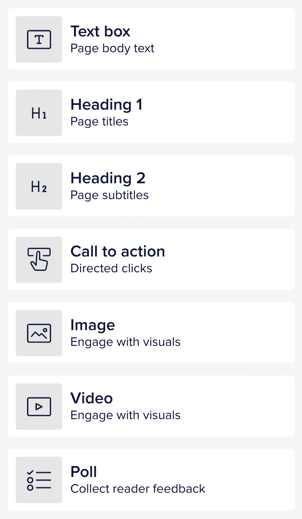302x519 pixels.
Task: Select the Poll block label
Action: 83,472
